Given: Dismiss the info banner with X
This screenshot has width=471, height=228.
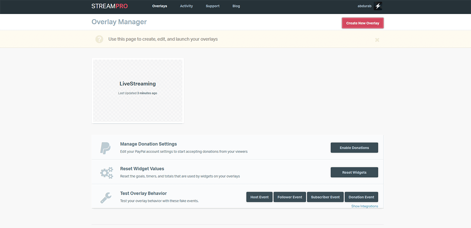Looking at the screenshot, I should pyautogui.click(x=377, y=40).
